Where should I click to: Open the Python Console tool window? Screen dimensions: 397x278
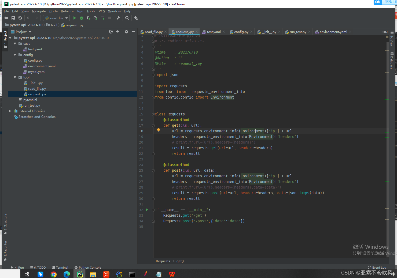pos(88,268)
